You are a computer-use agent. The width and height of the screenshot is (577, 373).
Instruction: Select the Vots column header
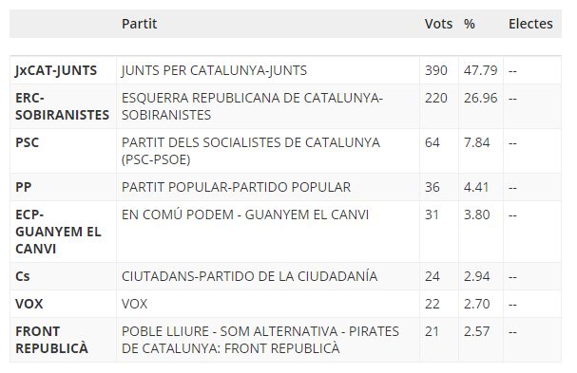tap(438, 24)
